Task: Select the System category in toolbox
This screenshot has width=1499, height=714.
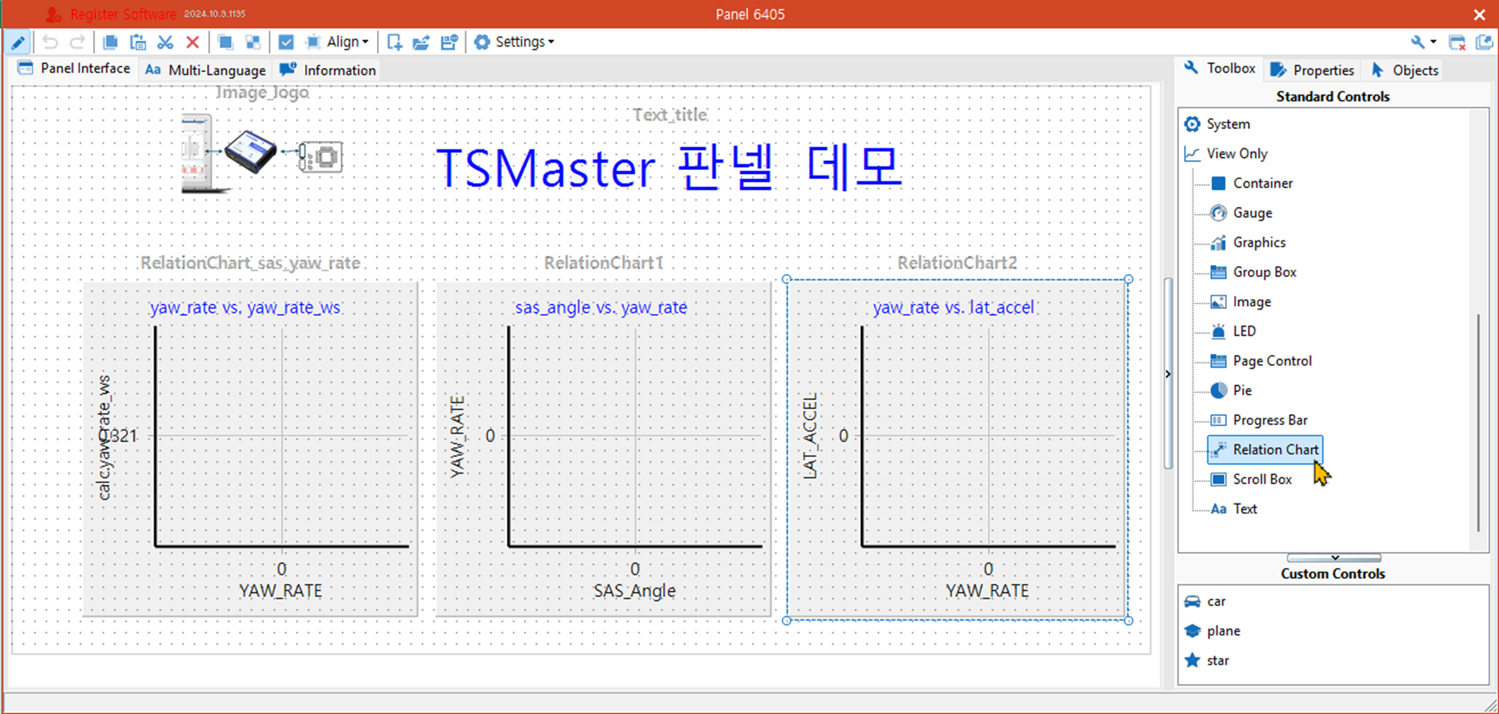Action: 1217,124
